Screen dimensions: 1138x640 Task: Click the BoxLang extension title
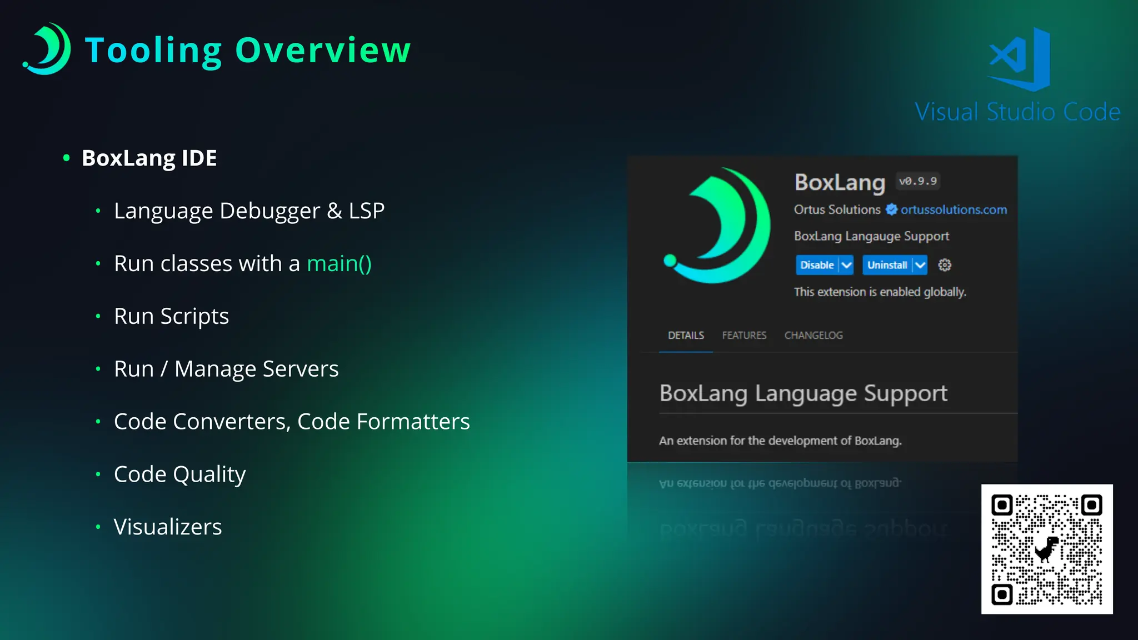(840, 182)
